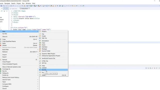Click the Listener icon in submenu
This screenshot has height=90, width=160.
pos(40,68)
